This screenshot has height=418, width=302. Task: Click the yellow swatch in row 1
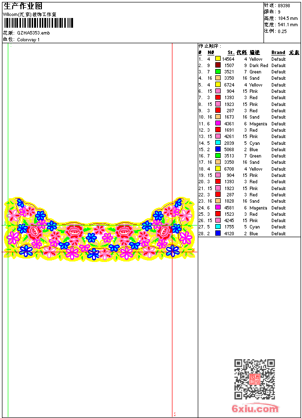click(x=218, y=59)
